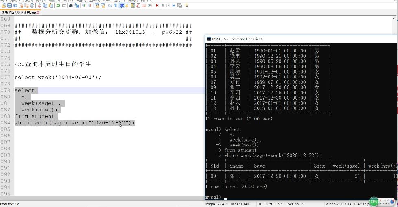Image resolution: width=398 pixels, height=207 pixels.
Task: Save the recorded macro toolbar icon
Action: (x=179, y=5)
